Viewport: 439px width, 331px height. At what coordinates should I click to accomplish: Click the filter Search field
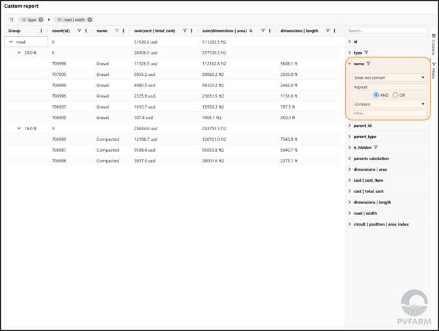click(387, 31)
